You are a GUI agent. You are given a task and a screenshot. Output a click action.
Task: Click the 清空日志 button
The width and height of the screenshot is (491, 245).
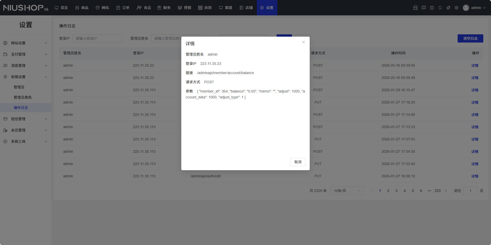(x=470, y=38)
